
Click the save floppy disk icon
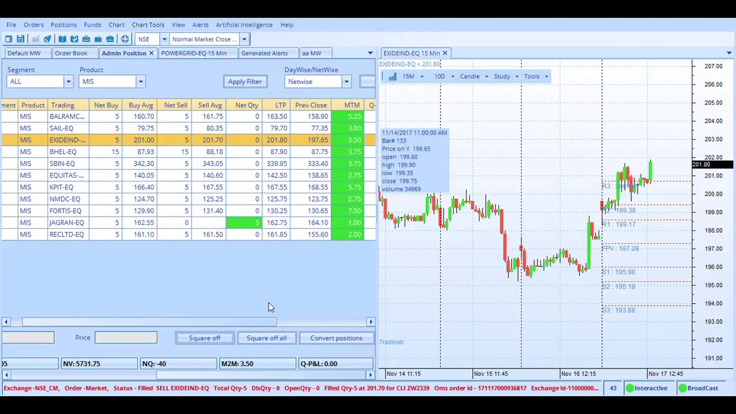[20, 39]
